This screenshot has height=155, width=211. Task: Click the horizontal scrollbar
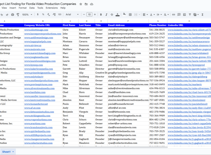point(84,147)
